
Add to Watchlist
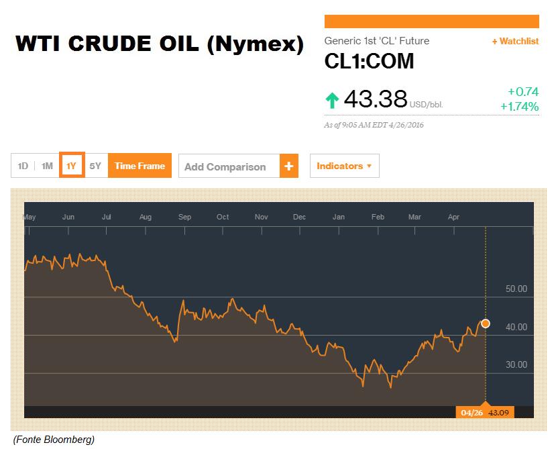(515, 42)
